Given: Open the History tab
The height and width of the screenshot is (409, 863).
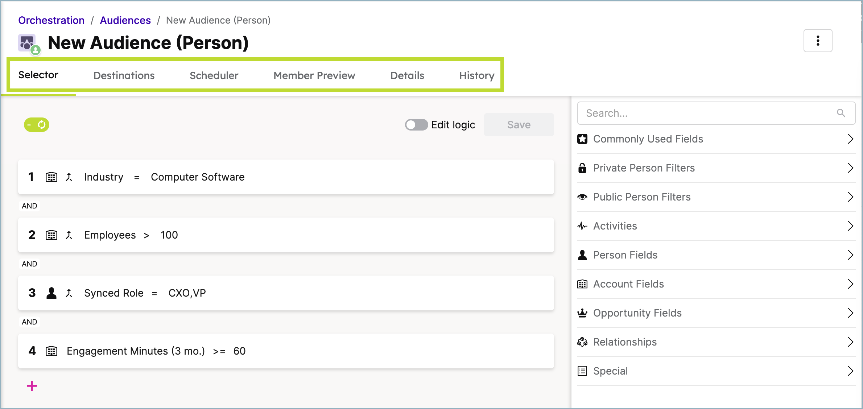Looking at the screenshot, I should click(477, 75).
